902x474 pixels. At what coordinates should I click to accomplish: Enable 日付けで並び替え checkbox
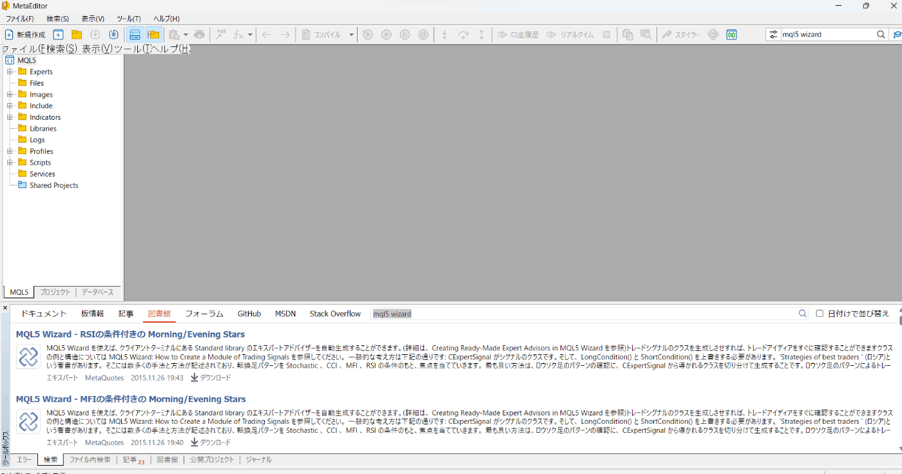pyautogui.click(x=820, y=314)
